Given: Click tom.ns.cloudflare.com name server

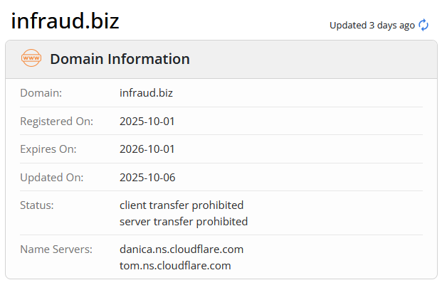Looking at the screenshot, I should click(x=175, y=266).
